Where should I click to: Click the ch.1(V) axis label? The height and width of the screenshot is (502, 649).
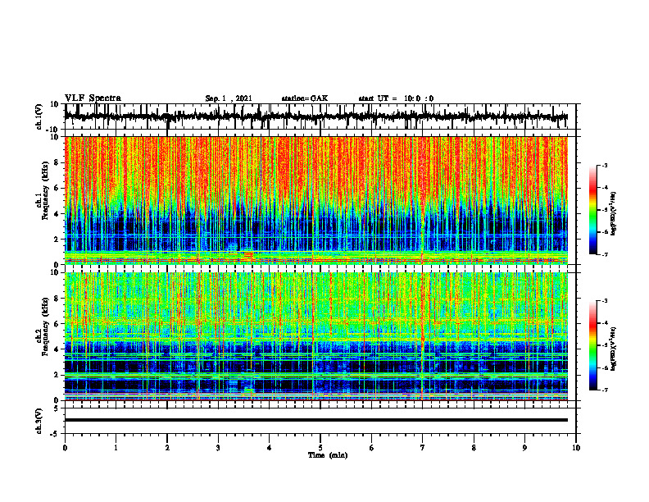[39, 116]
